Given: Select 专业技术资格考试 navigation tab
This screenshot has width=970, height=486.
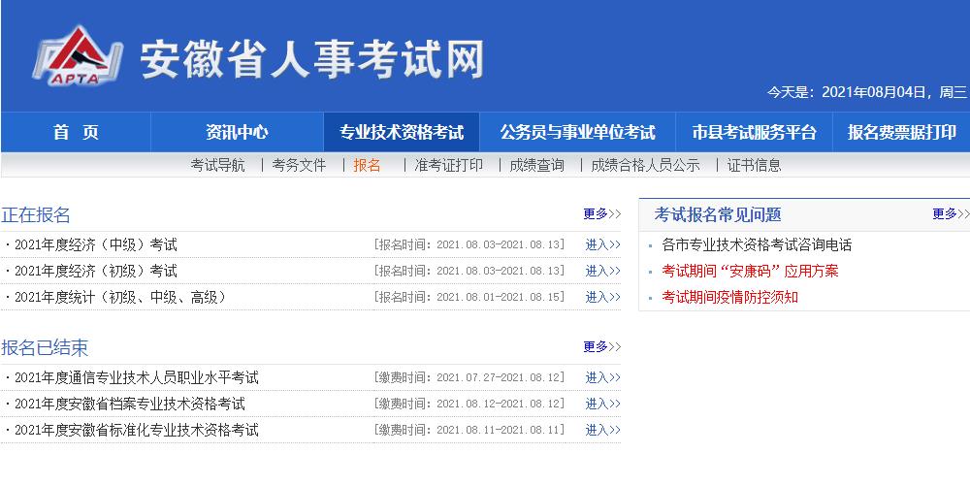Looking at the screenshot, I should pyautogui.click(x=402, y=133).
